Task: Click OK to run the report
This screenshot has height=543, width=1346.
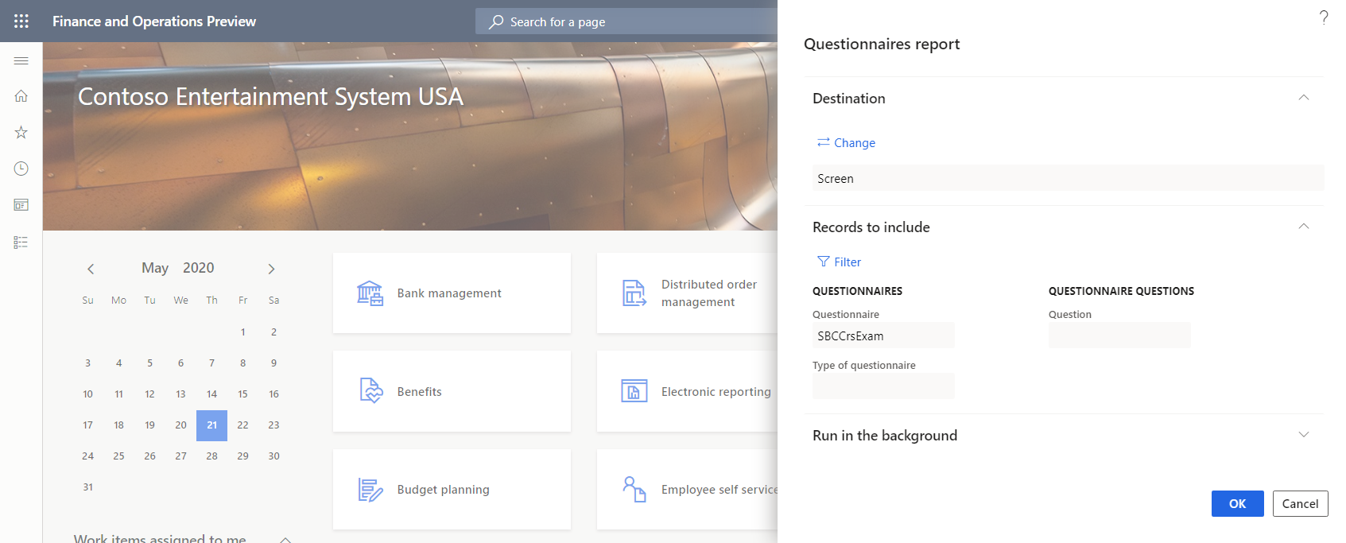Action: pyautogui.click(x=1237, y=503)
